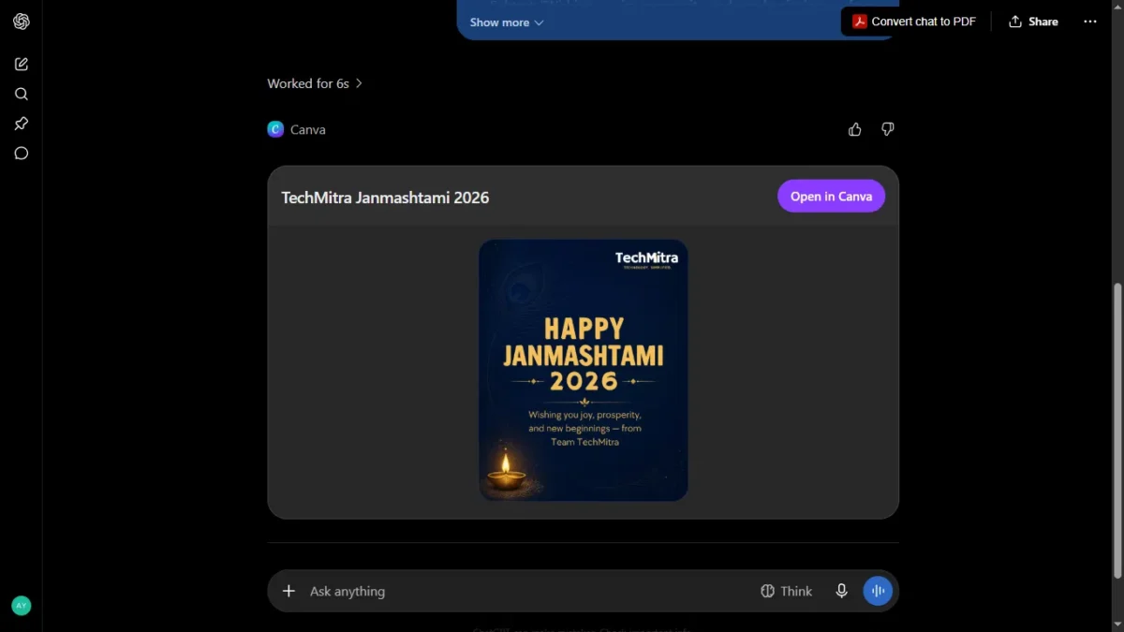
Task: Open the Canva app icon next to its label
Action: click(x=275, y=129)
